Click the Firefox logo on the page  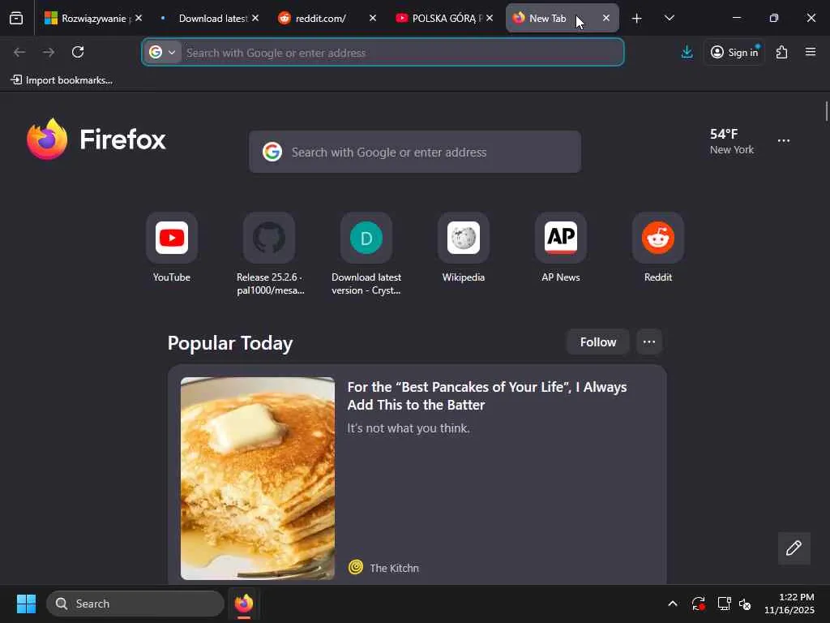coord(96,140)
